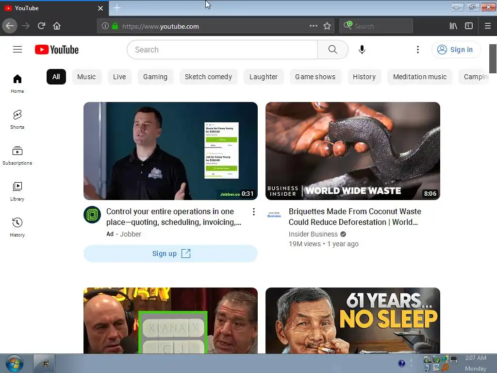Click Jobber advertiser name
Viewport: 497px width, 373px height.
[131, 234]
